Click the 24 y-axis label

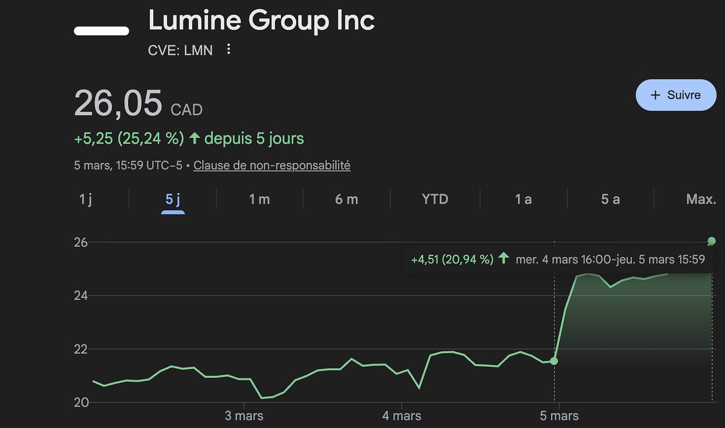pyautogui.click(x=81, y=296)
